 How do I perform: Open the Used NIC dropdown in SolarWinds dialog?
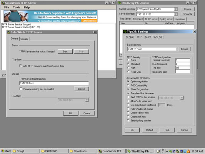(x=87, y=100)
